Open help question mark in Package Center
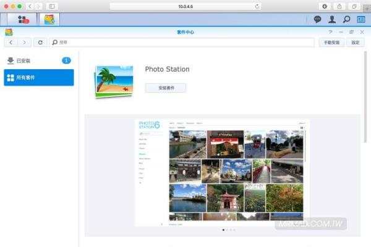Image resolution: width=371 pixels, height=247 pixels. [x=330, y=32]
